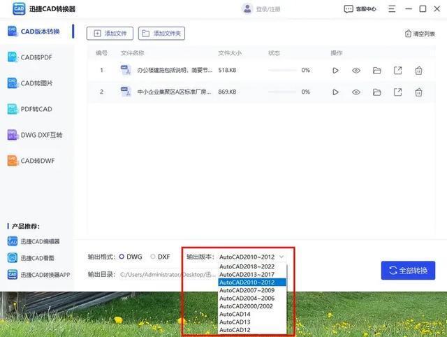The width and height of the screenshot is (447, 337).
Task: Click file name 办公楼建施包括说明
Action: (175, 70)
